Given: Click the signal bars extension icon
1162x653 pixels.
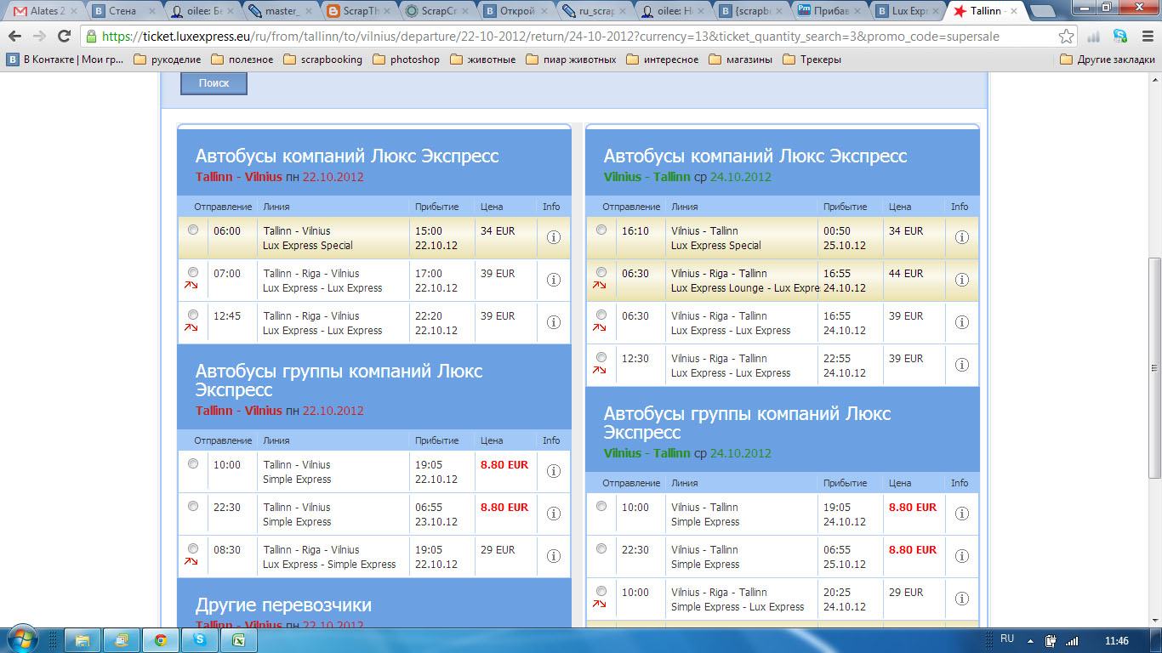Looking at the screenshot, I should pos(1094,37).
